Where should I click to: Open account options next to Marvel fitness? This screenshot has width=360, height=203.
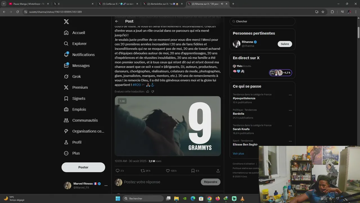[106, 186]
